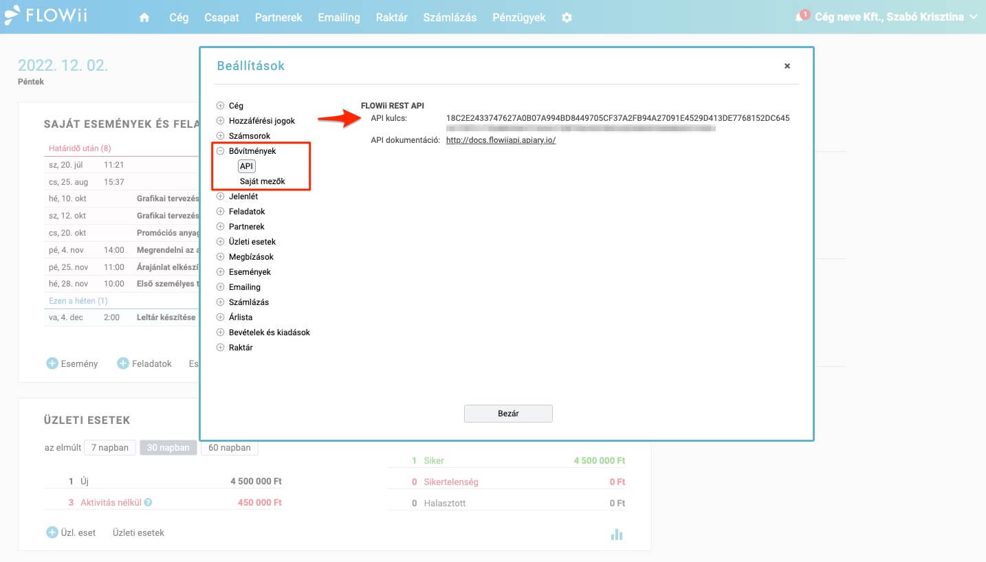Click plus icon next to Esemény

(52, 363)
